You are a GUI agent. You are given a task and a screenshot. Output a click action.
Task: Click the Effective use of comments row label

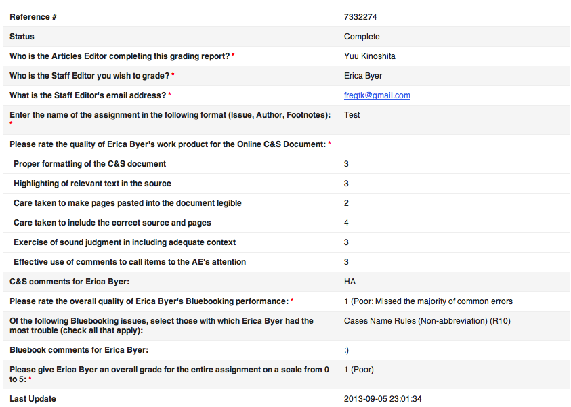pyautogui.click(x=129, y=262)
